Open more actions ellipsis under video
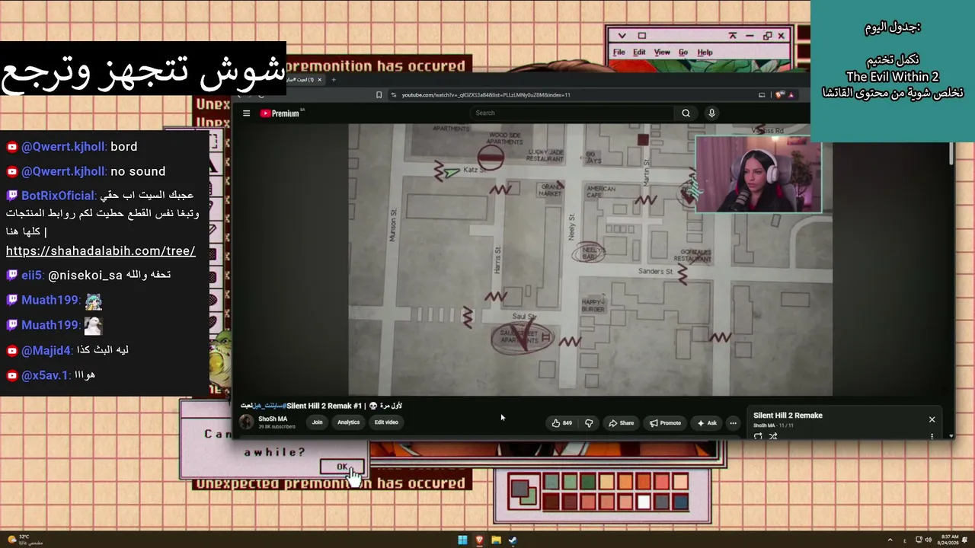 pyautogui.click(x=733, y=423)
